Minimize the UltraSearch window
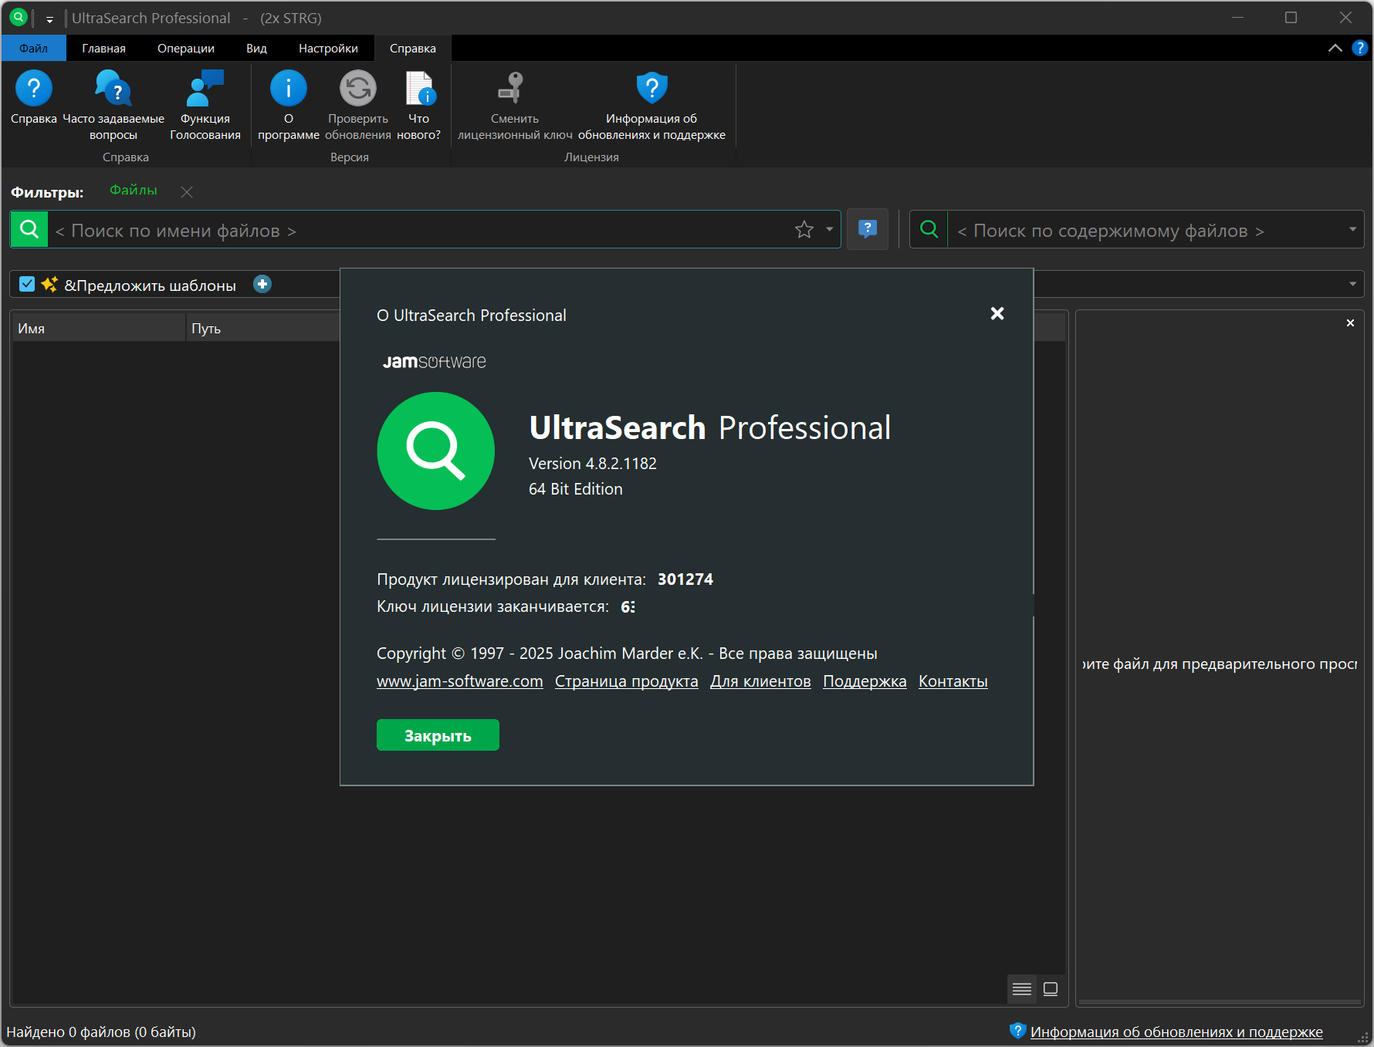The width and height of the screenshot is (1374, 1047). click(x=1237, y=17)
